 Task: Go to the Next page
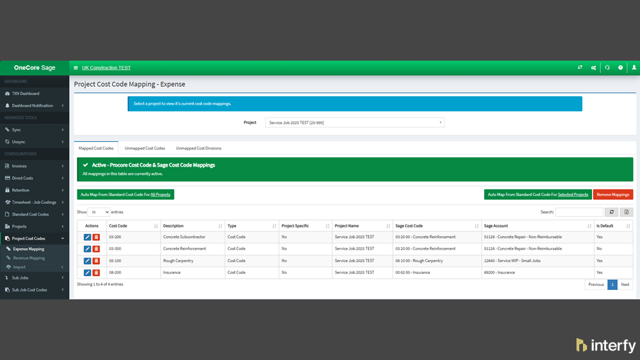(625, 285)
